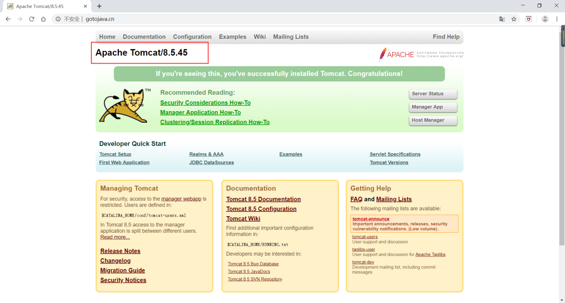The height and width of the screenshot is (303, 565).
Task: Open Tomcat 8.5 Bug Database link
Action: coord(253,264)
